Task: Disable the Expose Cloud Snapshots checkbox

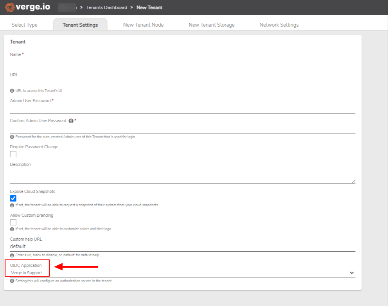Action: 13,198
